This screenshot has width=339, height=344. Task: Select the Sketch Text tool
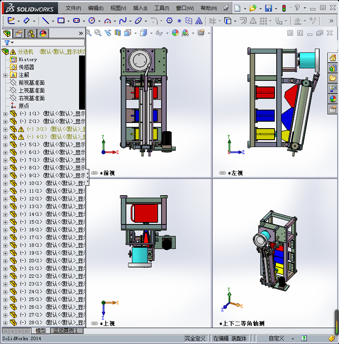[x=199, y=21]
